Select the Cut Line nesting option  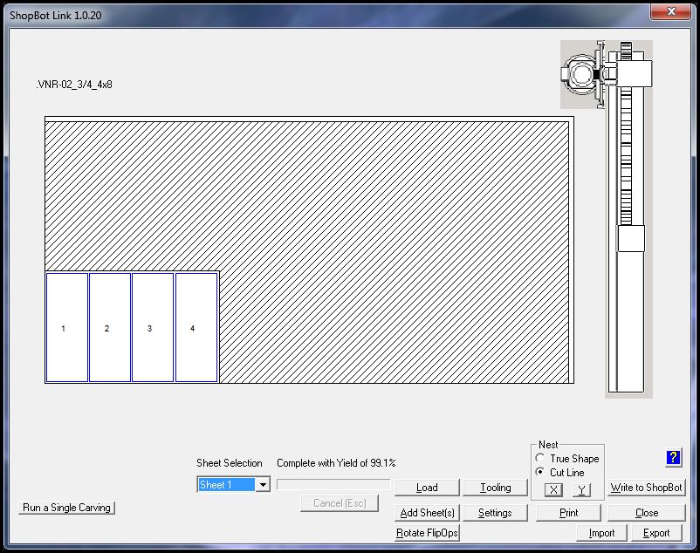point(541,472)
